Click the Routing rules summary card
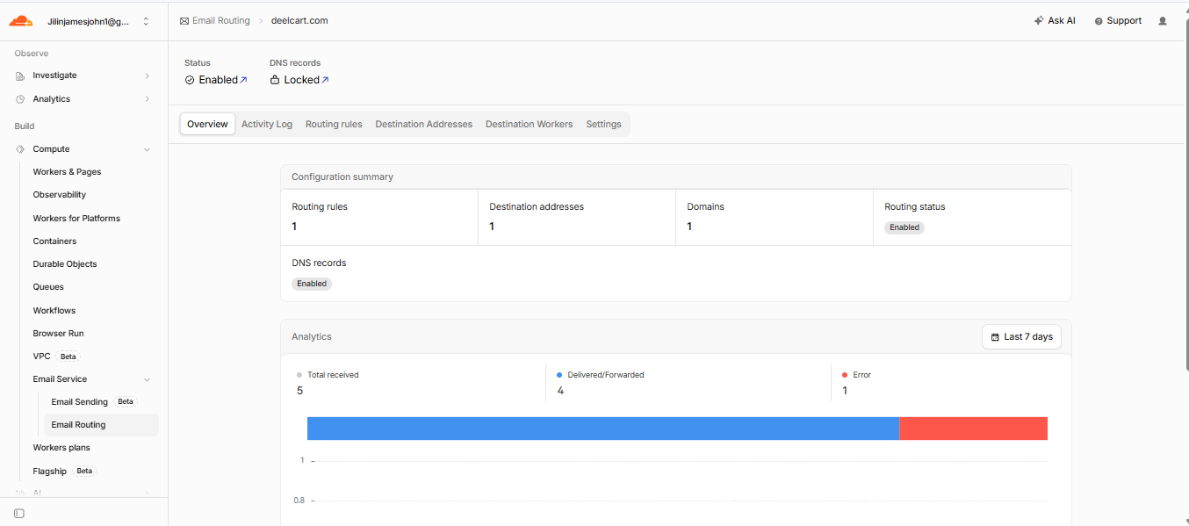Viewport: 1189px width, 526px height. click(379, 217)
